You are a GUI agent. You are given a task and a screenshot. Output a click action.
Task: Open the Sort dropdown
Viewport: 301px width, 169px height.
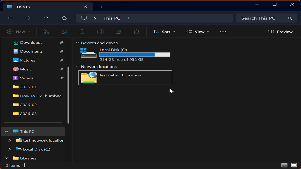[x=164, y=32]
